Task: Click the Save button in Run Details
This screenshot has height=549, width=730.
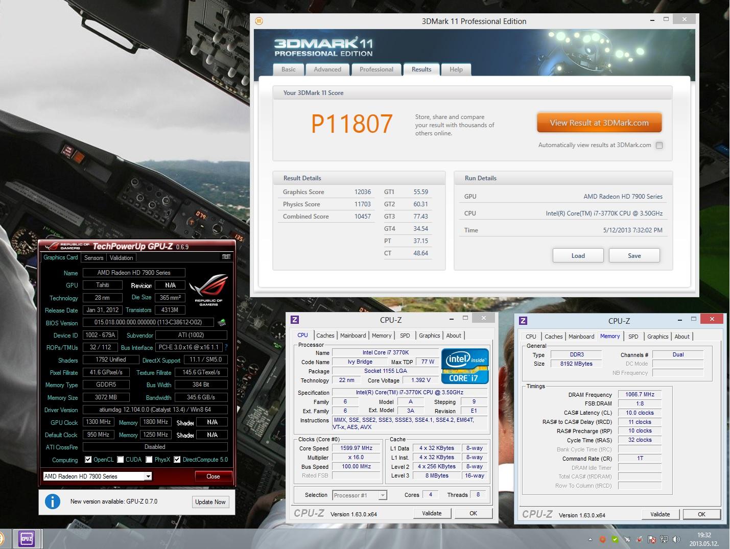Action: click(634, 255)
